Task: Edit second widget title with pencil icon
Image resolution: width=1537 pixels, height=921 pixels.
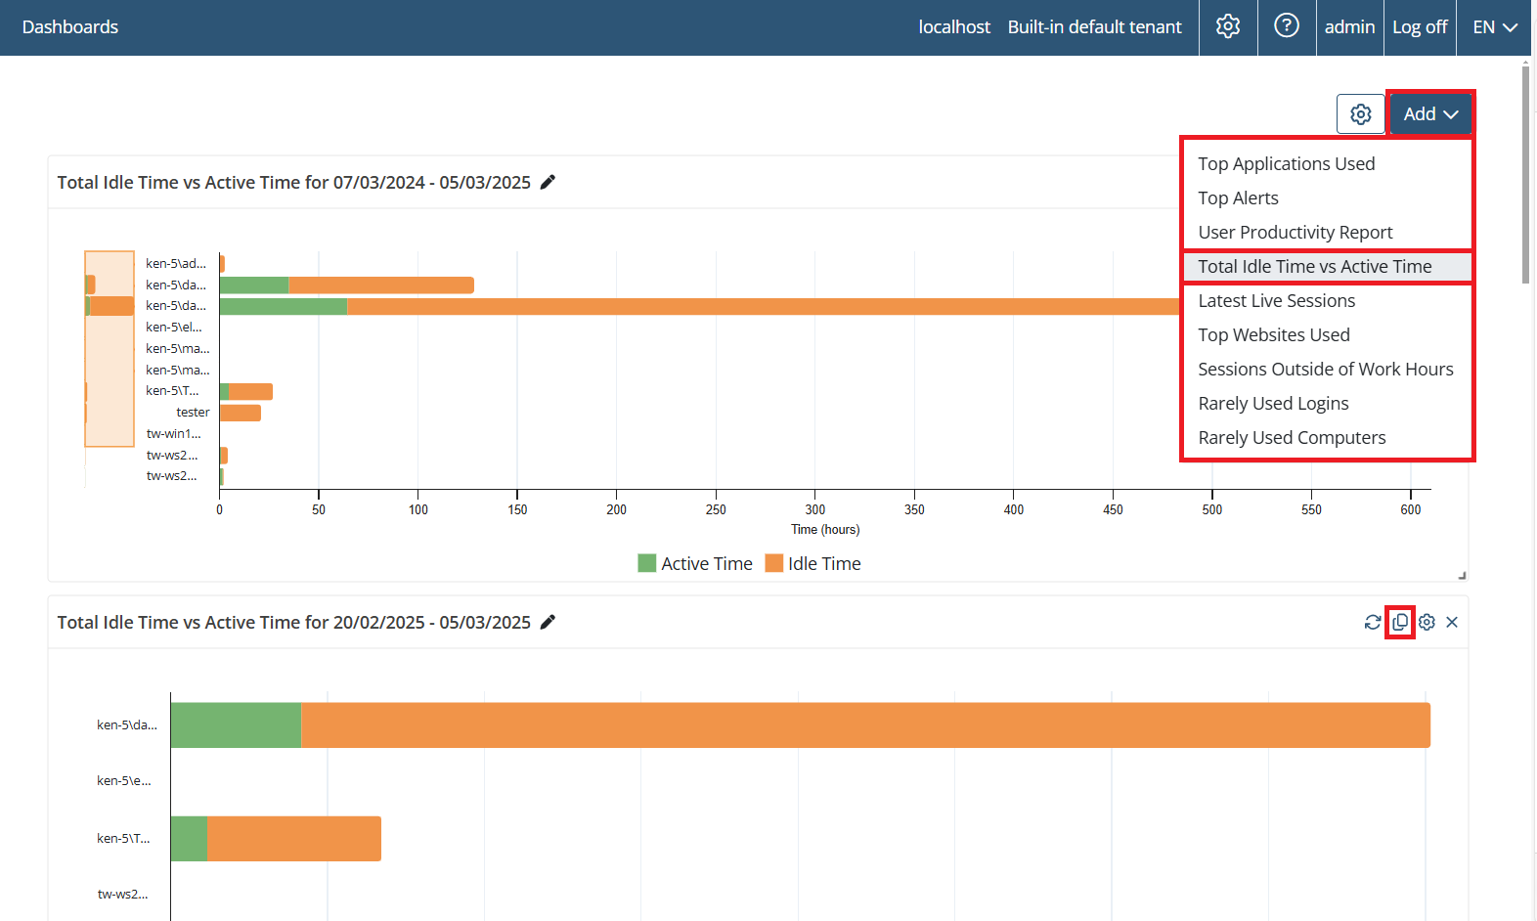Action: [x=548, y=622]
